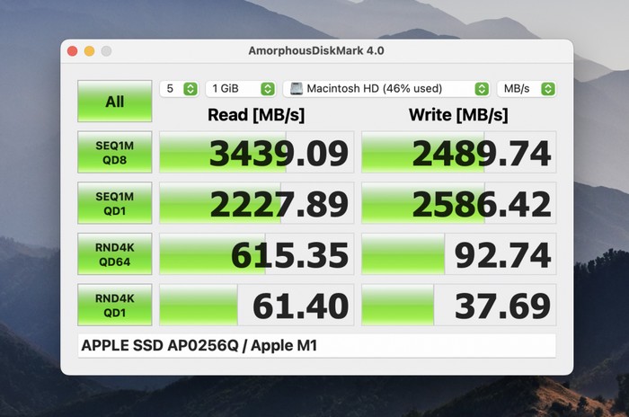Click the Write [MB/s] column header
Viewport: 629px width, 417px height.
(x=458, y=115)
